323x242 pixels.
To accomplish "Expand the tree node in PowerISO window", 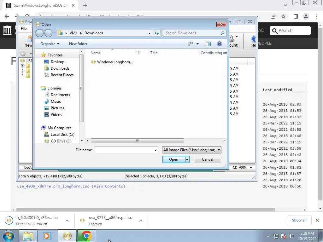I will 22,66.
